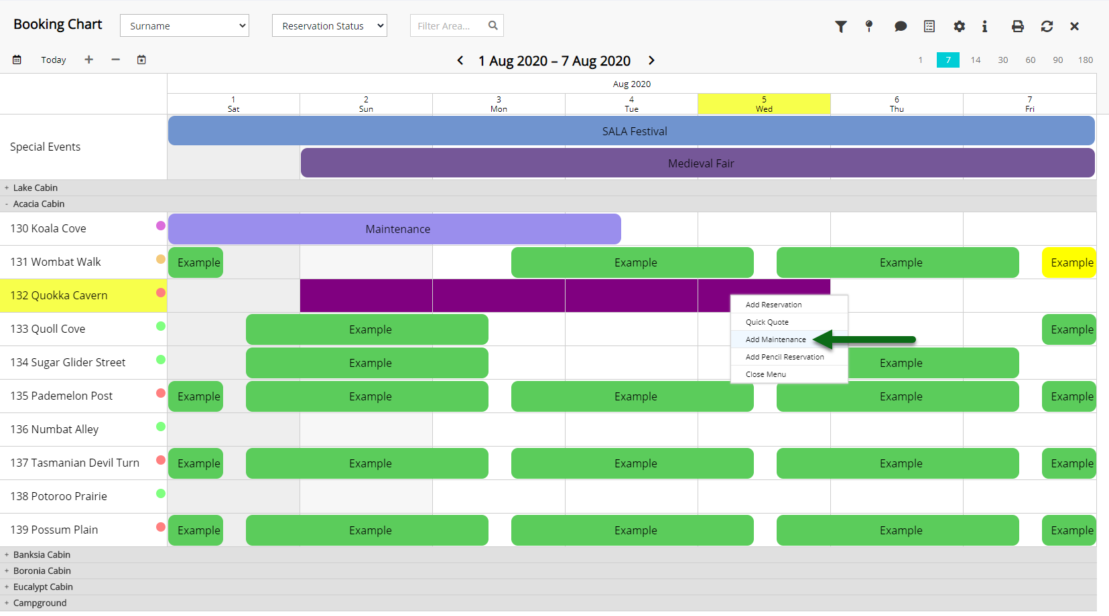Select the 134 Sugar Glider Street label

[68, 362]
